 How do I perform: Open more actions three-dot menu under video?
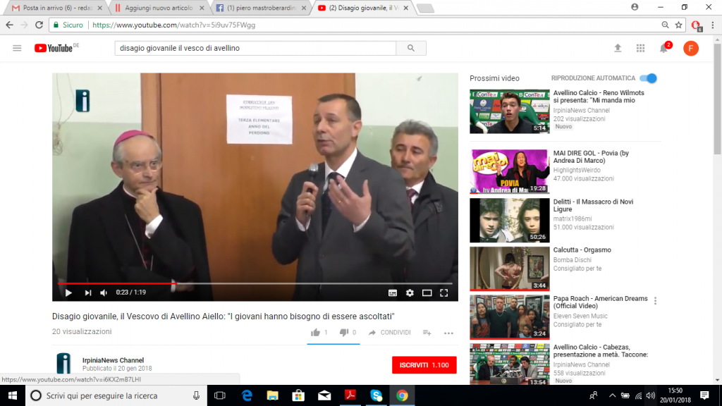(x=448, y=333)
